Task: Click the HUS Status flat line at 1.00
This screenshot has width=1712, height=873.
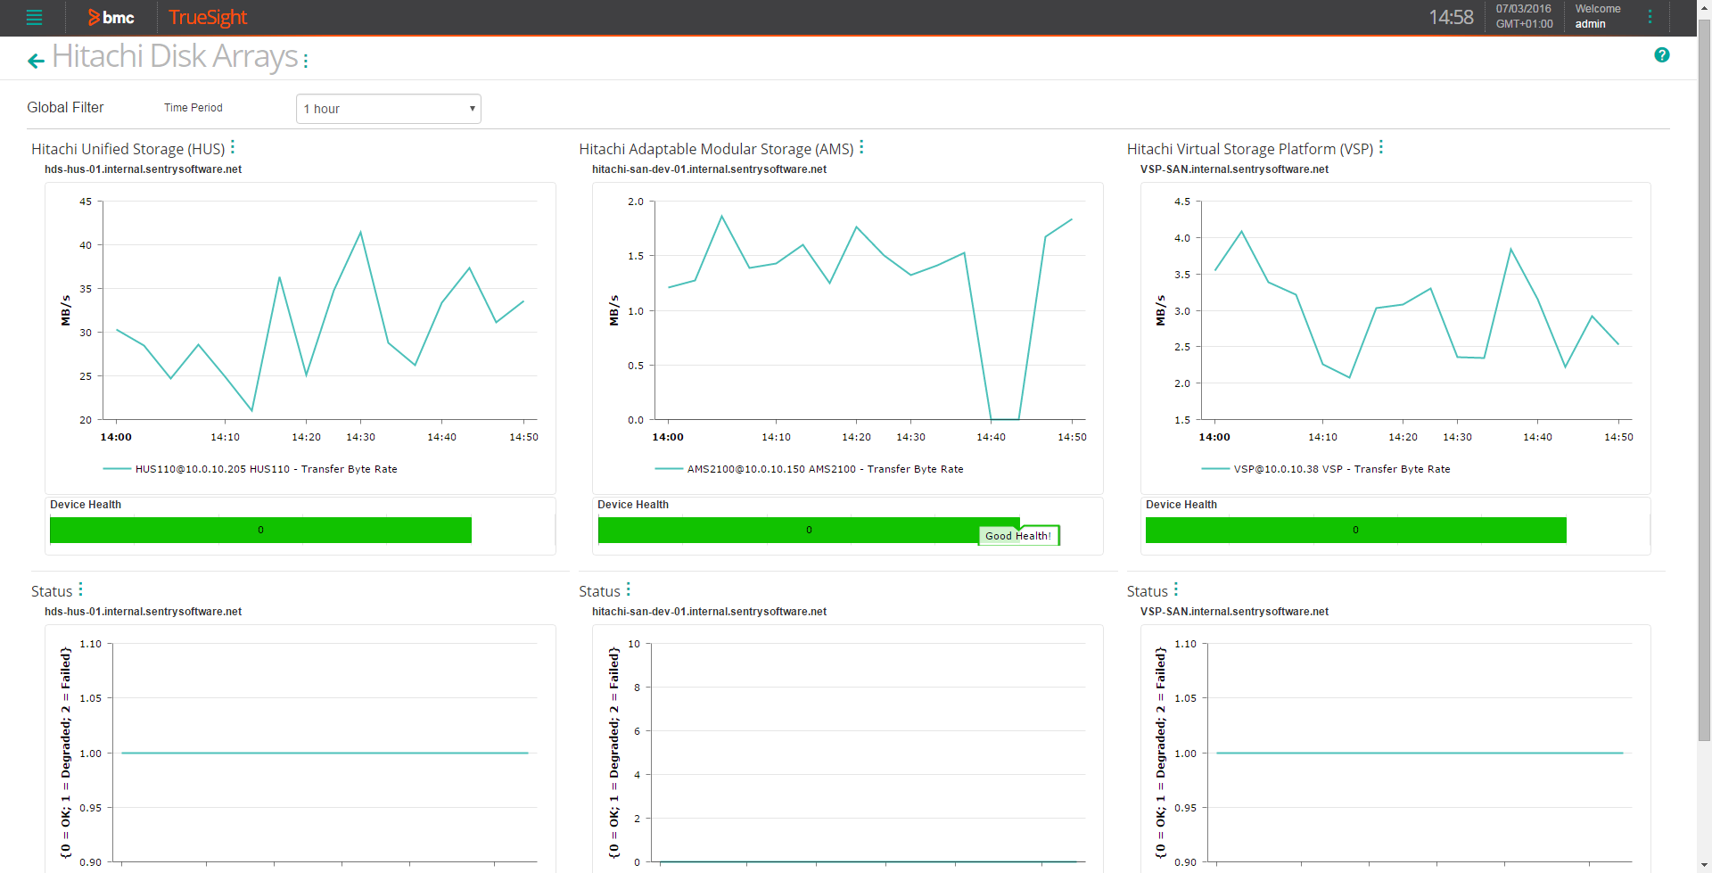Action: click(x=325, y=753)
